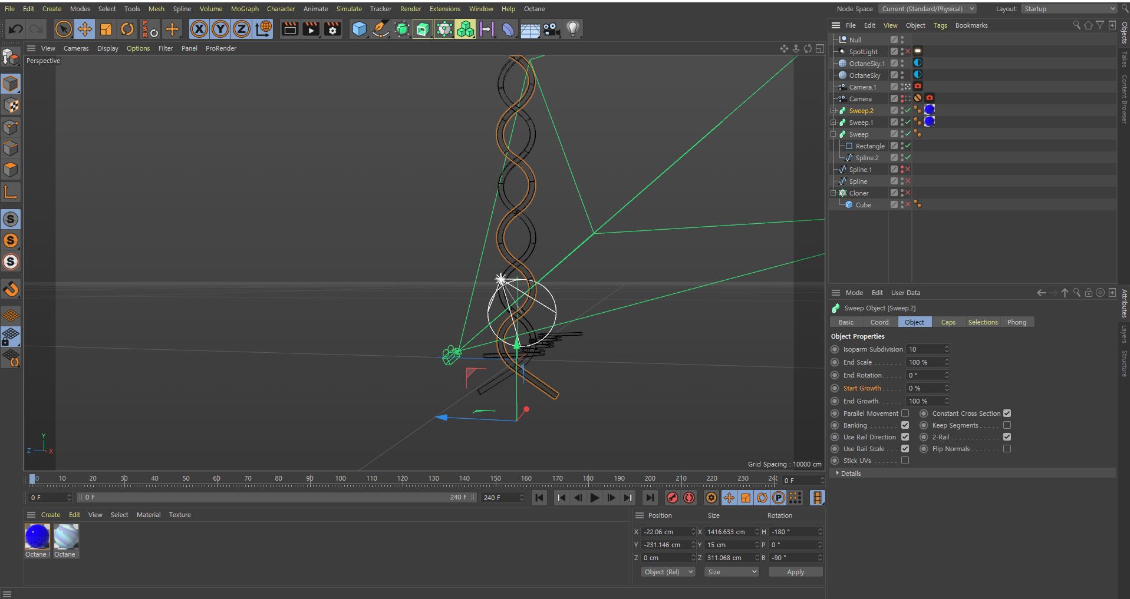Open the deformer bend icon
The image size is (1130, 599).
coord(508,29)
